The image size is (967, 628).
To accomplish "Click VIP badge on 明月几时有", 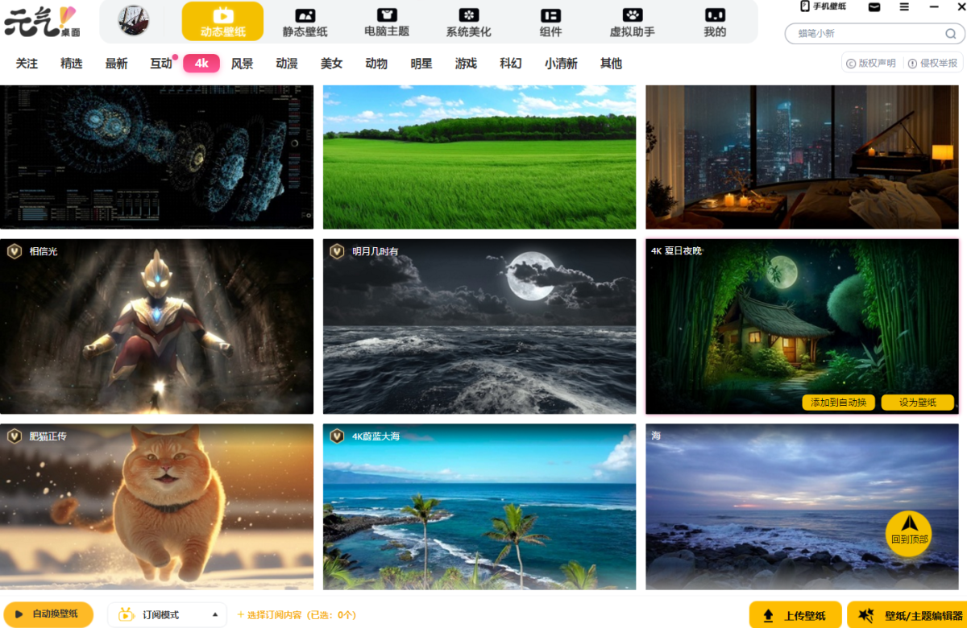I will tap(337, 251).
